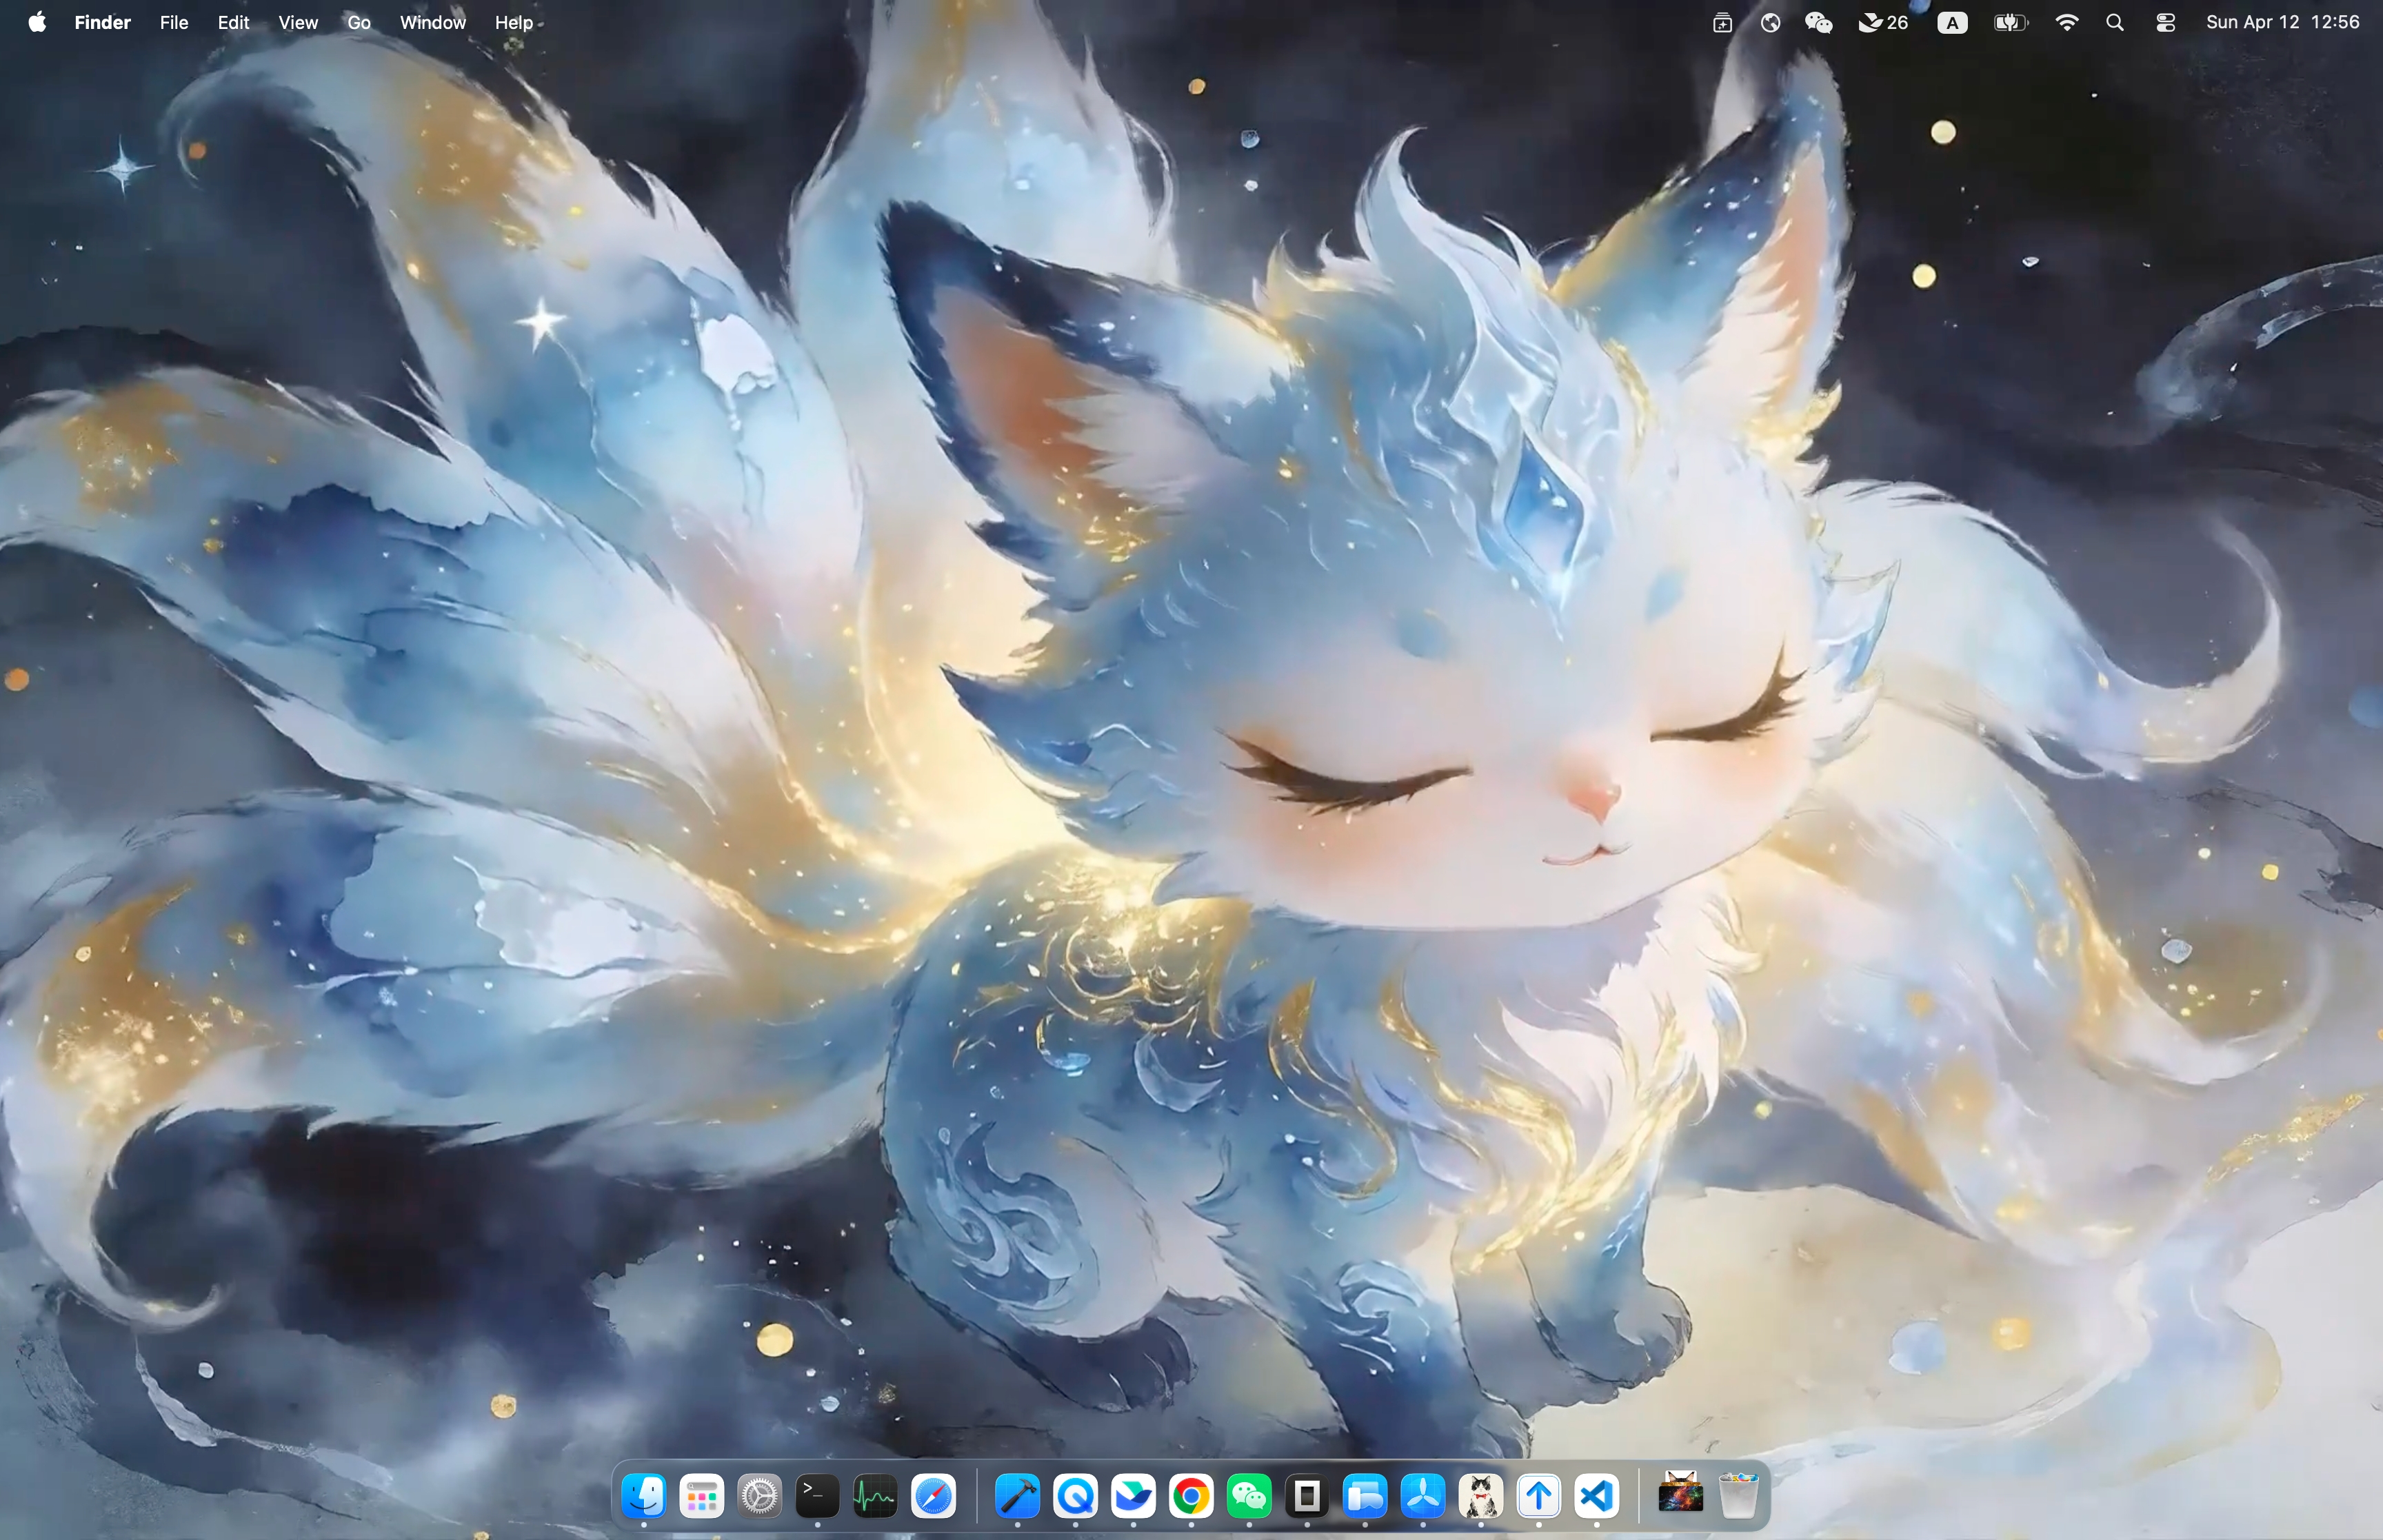The width and height of the screenshot is (2383, 1540).
Task: Open the Go menu
Action: [358, 22]
